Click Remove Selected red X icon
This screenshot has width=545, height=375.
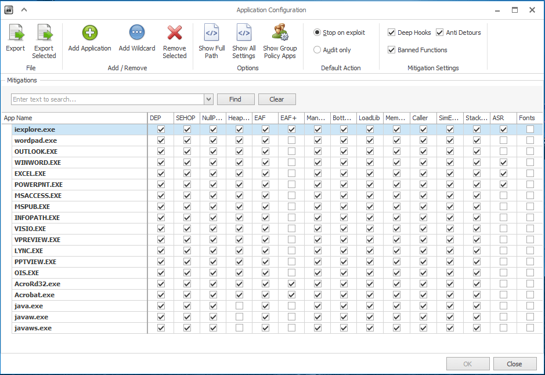tap(174, 33)
